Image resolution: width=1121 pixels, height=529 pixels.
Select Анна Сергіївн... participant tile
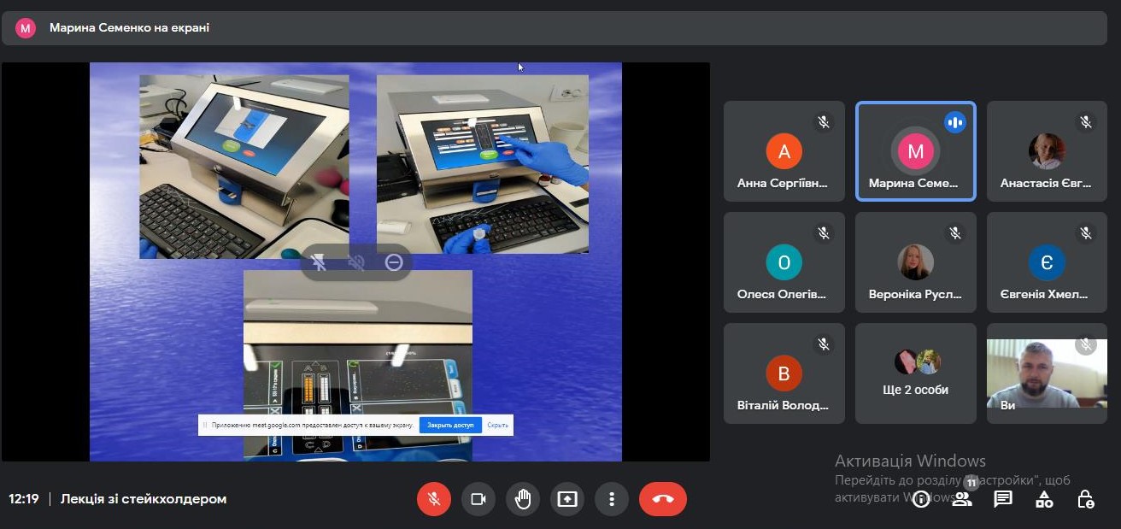pos(784,151)
